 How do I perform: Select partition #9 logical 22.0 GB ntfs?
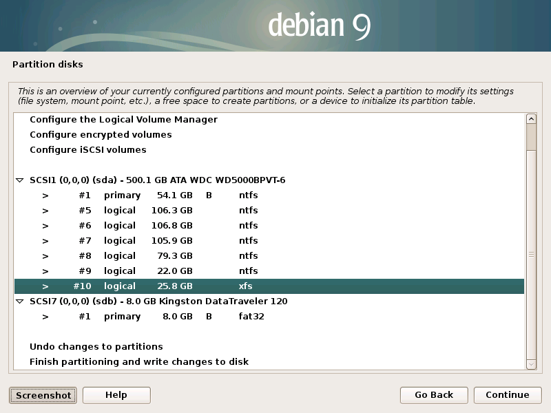(269, 271)
